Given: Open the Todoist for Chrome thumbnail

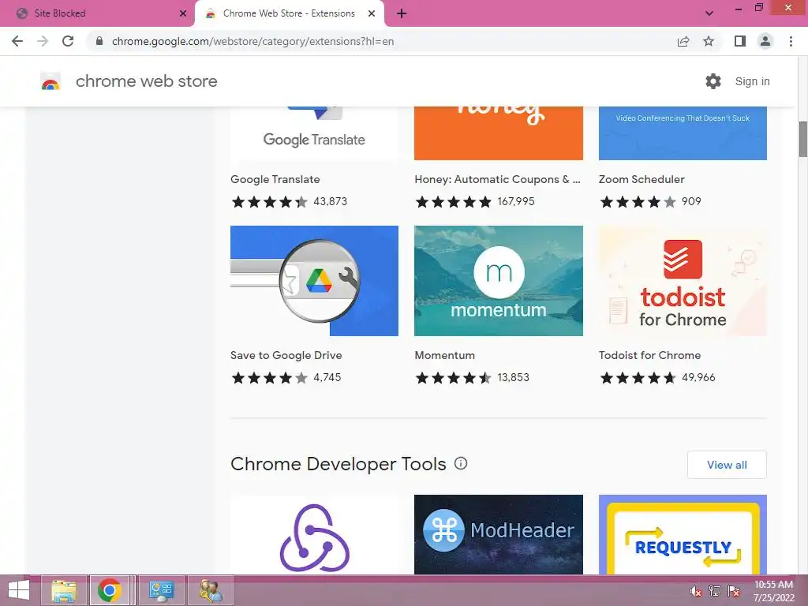Looking at the screenshot, I should 683,281.
